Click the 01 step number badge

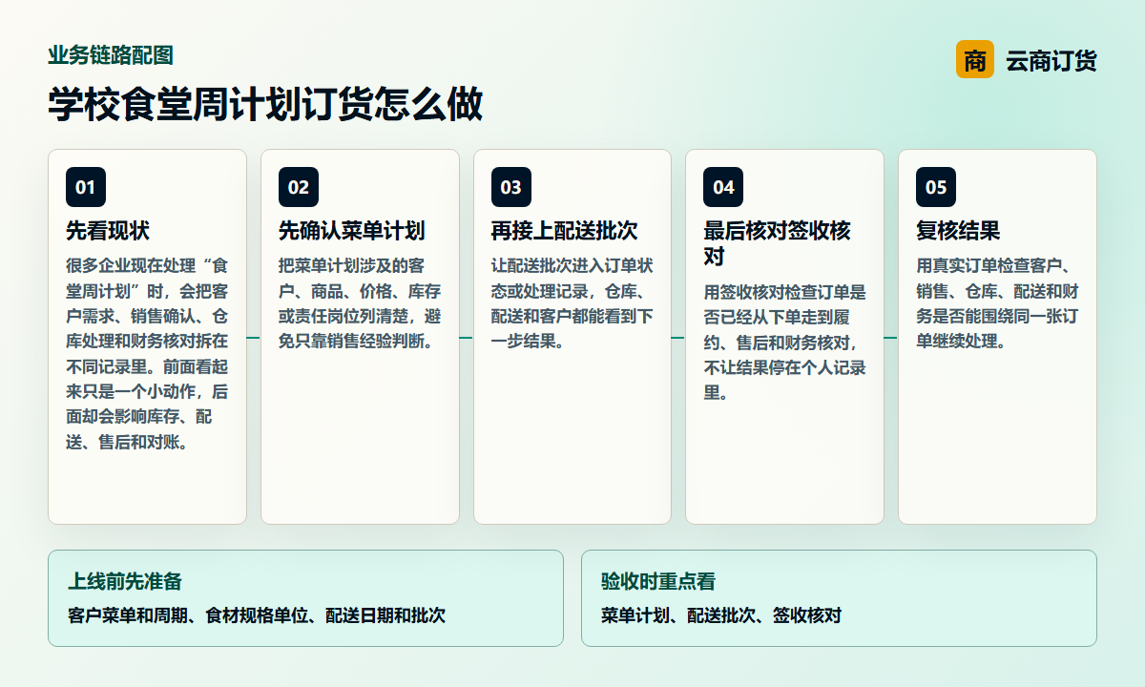tap(86, 187)
